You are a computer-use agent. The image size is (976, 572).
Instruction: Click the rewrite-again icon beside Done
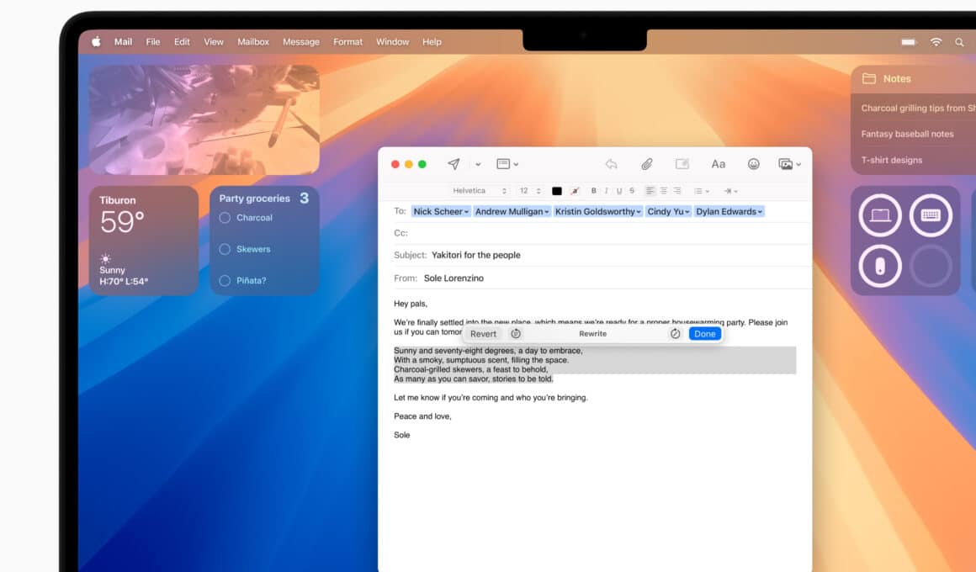[675, 334]
